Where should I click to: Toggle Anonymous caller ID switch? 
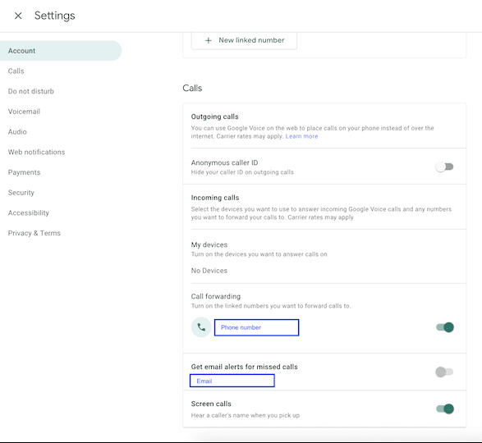tap(444, 167)
